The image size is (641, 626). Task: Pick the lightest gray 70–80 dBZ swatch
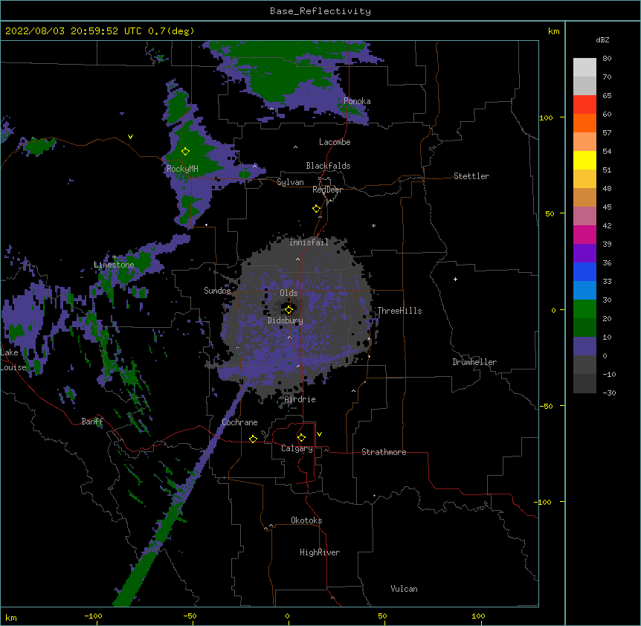pyautogui.click(x=584, y=68)
